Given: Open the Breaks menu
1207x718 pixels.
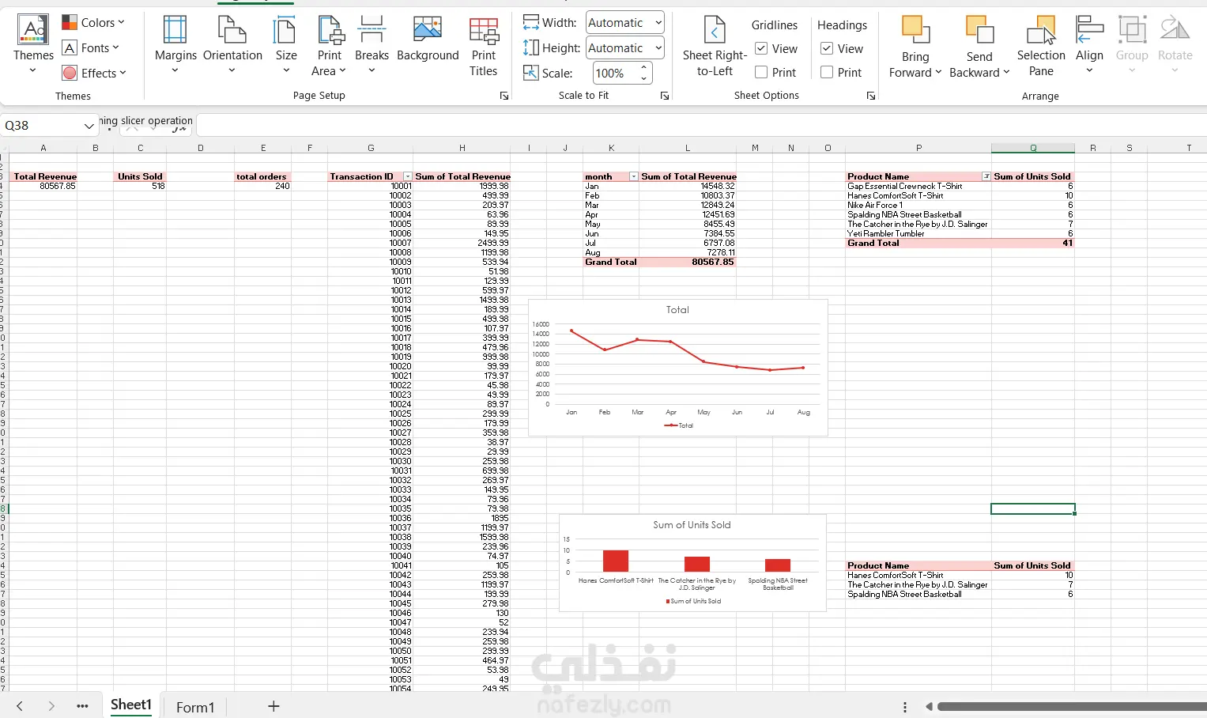Looking at the screenshot, I should pyautogui.click(x=372, y=44).
